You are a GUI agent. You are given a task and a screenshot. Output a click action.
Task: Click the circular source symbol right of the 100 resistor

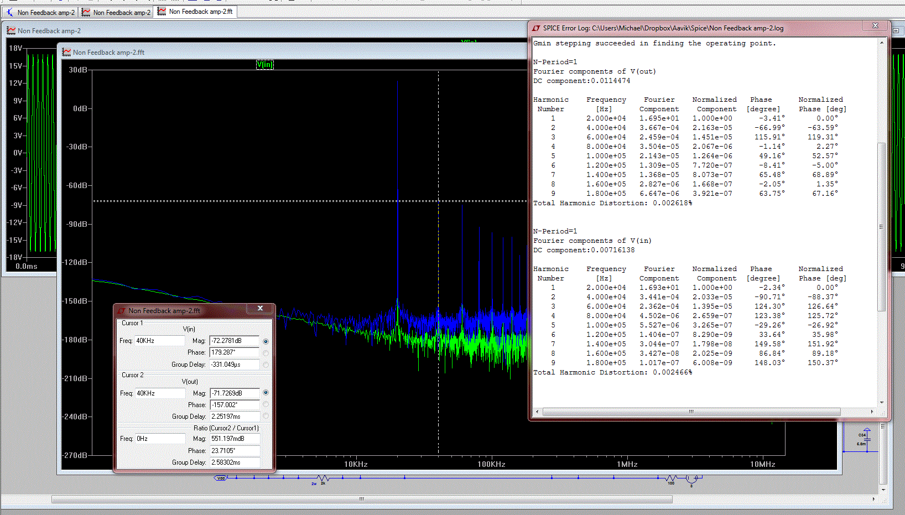tap(691, 478)
